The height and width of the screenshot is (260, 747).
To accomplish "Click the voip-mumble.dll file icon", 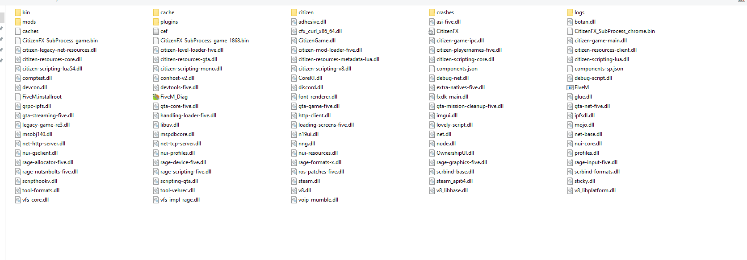I will [x=294, y=200].
